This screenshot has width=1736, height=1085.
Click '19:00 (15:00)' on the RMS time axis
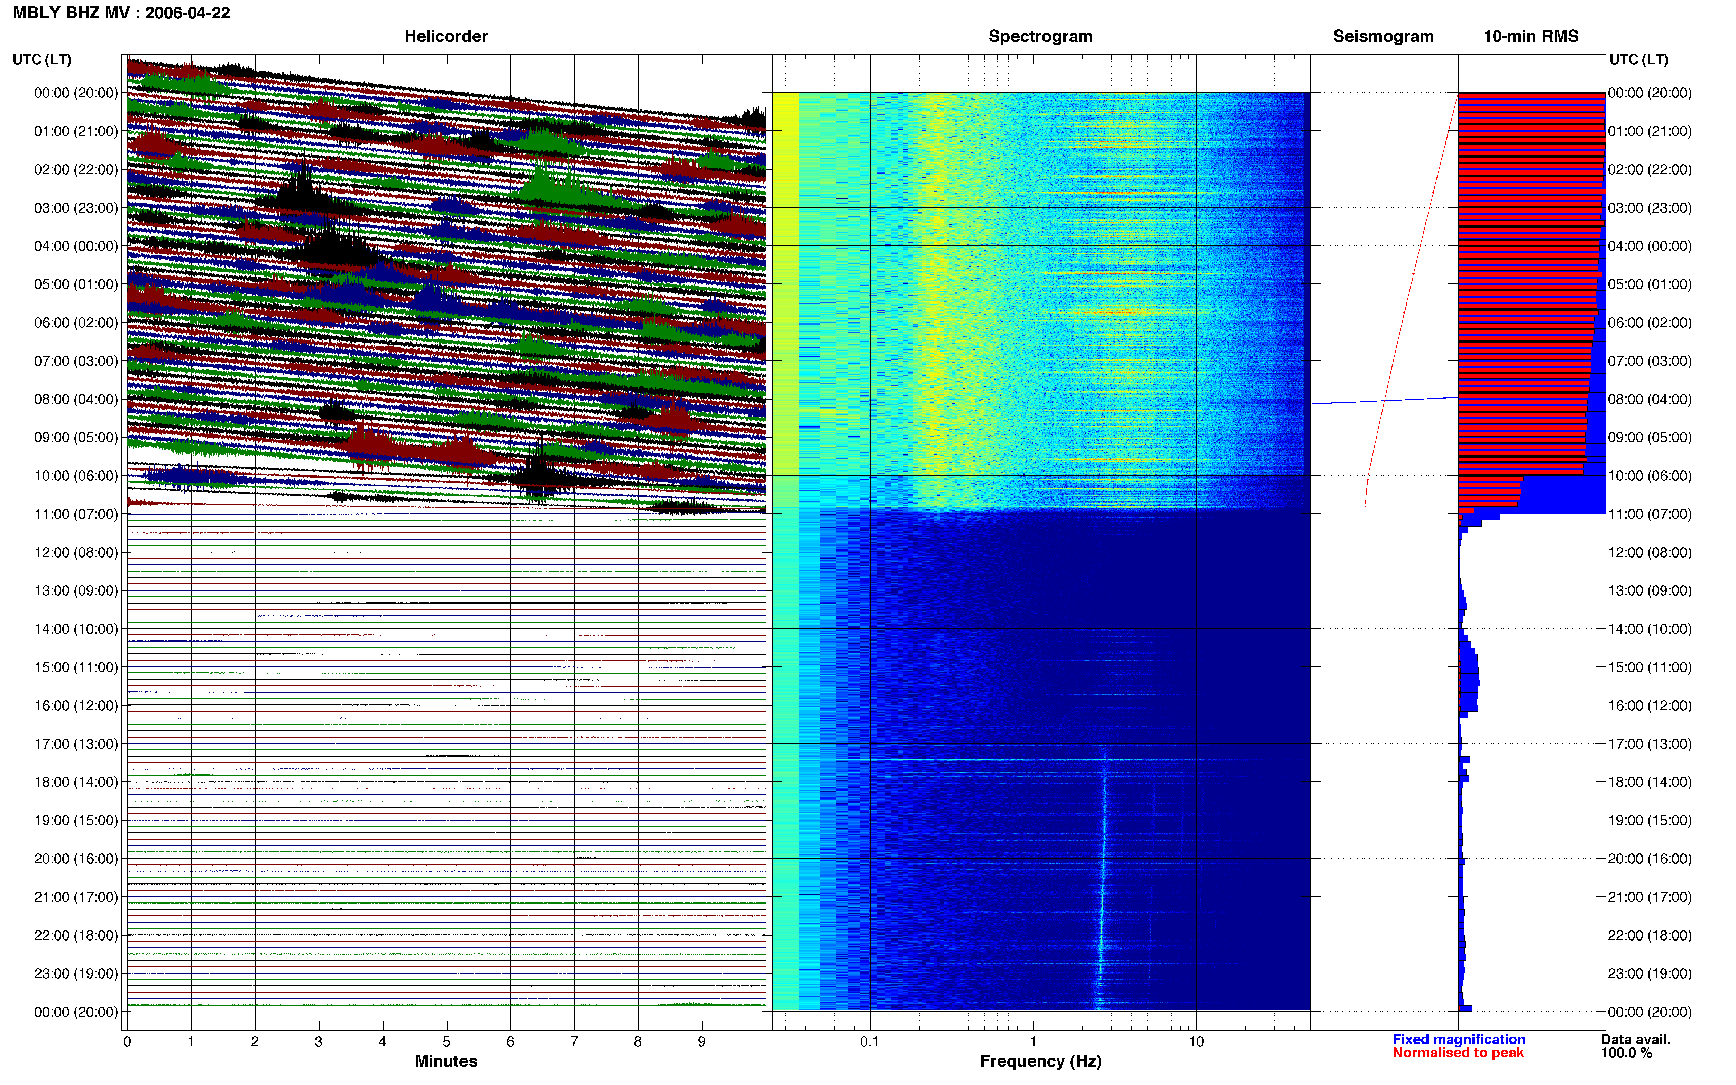tap(1650, 820)
